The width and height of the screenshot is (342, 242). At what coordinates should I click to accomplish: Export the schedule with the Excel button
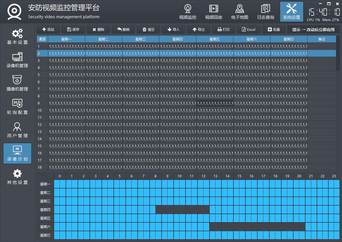(x=249, y=30)
